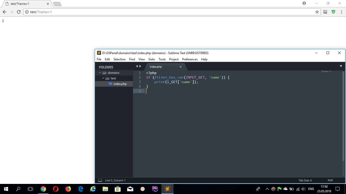Image resolution: width=346 pixels, height=194 pixels.
Task: Open Chrome user profile icon
Action: [x=304, y=3]
